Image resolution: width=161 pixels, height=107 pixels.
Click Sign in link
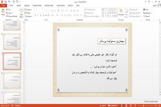click(155, 6)
